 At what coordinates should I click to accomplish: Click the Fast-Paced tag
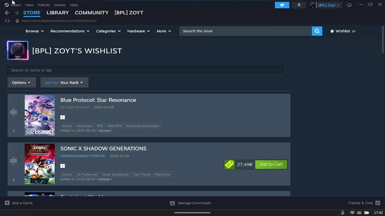(x=142, y=174)
